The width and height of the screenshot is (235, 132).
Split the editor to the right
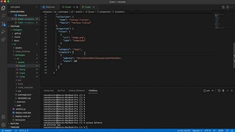228,7
